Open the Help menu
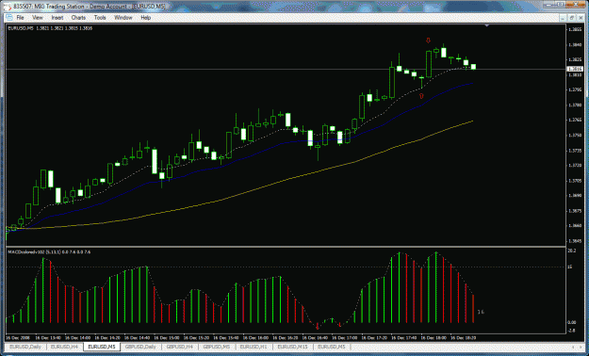The image size is (589, 356). [146, 18]
